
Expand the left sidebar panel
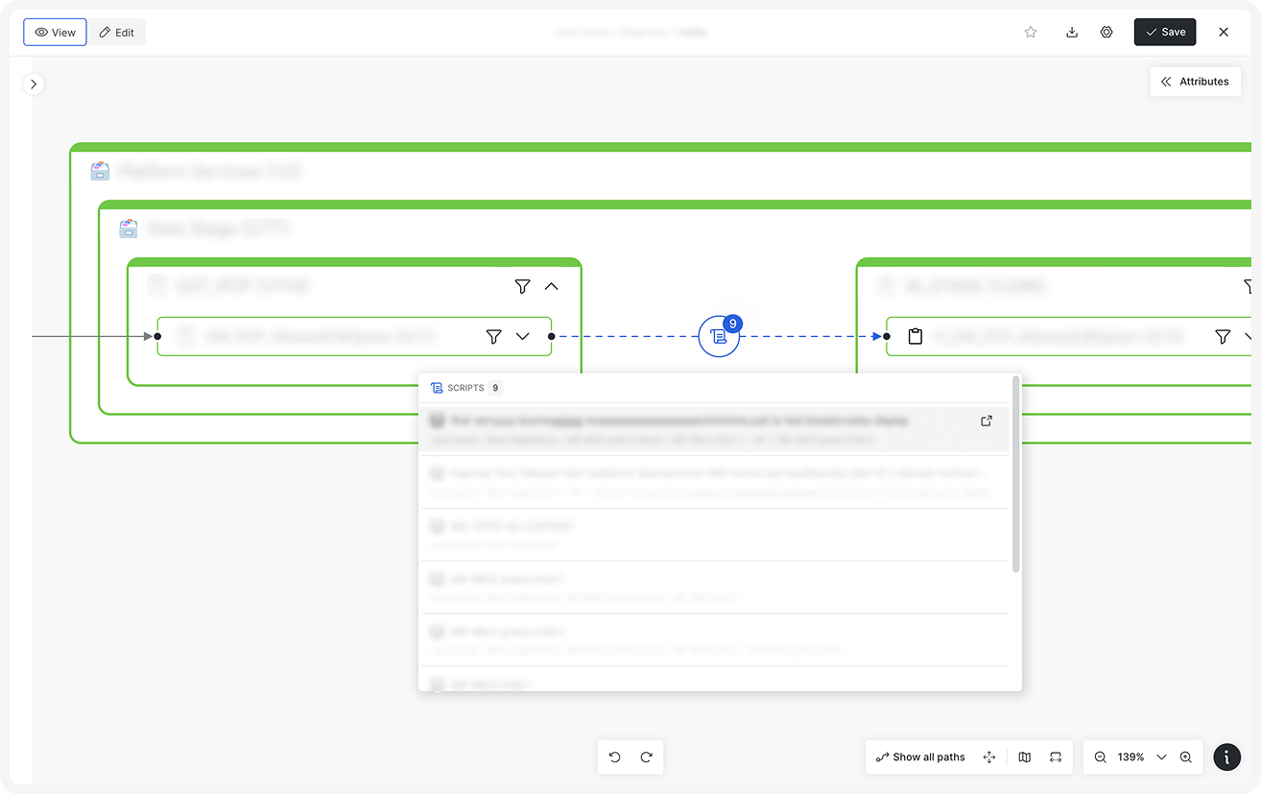(34, 84)
